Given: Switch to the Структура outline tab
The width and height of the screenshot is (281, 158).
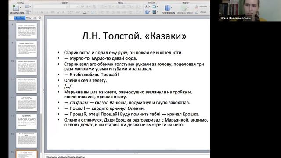Looking at the screenshot, I should 31,18.
